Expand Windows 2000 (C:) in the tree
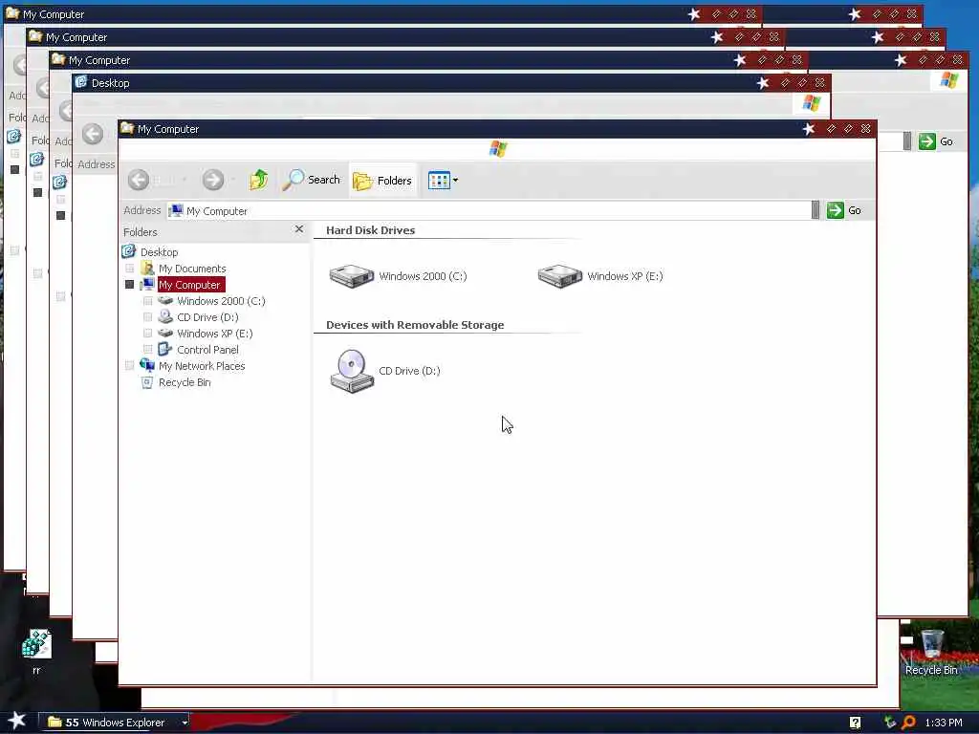979x734 pixels. click(147, 301)
